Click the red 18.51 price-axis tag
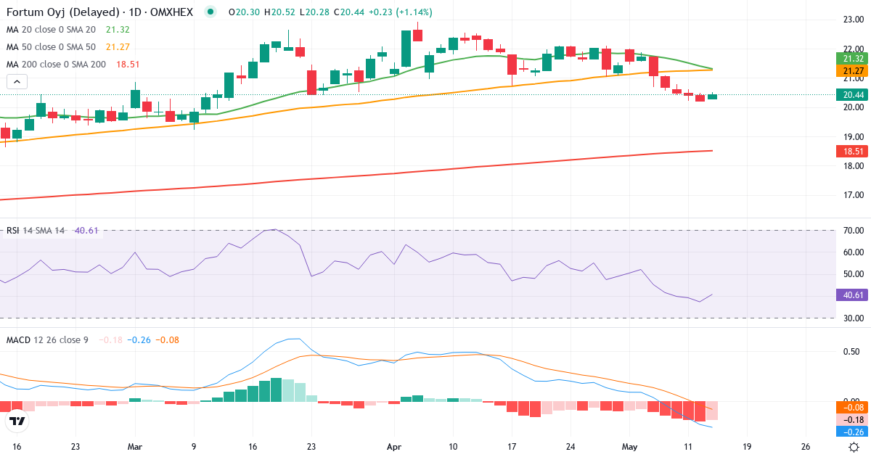Viewport: 871px width, 457px height. [x=851, y=151]
